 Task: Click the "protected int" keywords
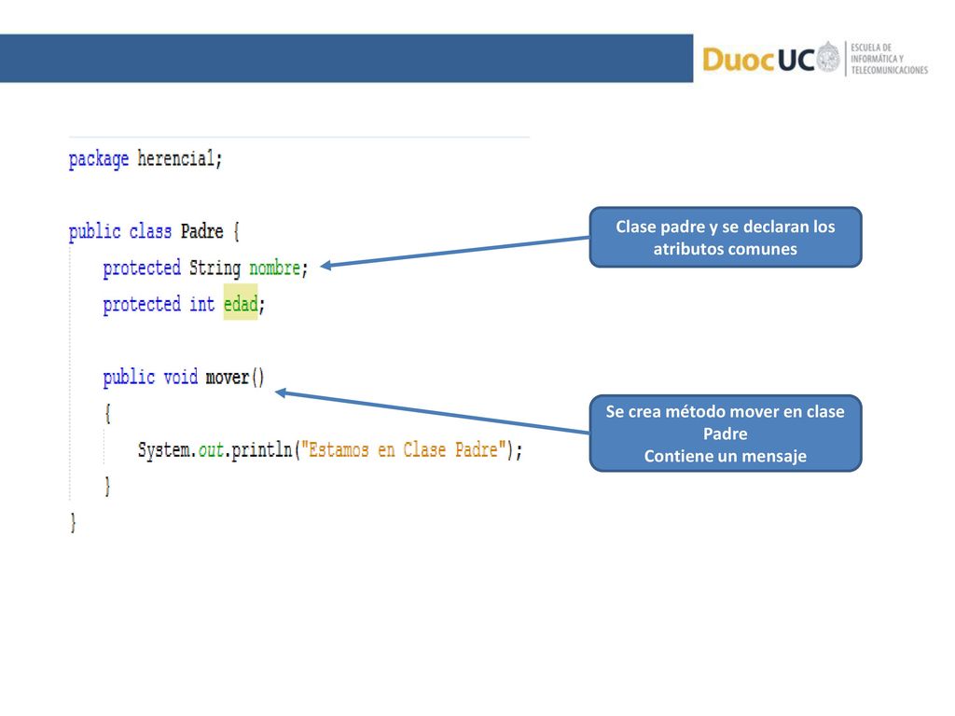tap(159, 305)
